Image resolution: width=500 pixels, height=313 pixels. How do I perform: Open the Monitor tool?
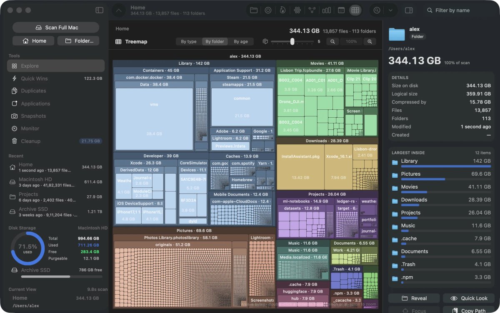56,129
